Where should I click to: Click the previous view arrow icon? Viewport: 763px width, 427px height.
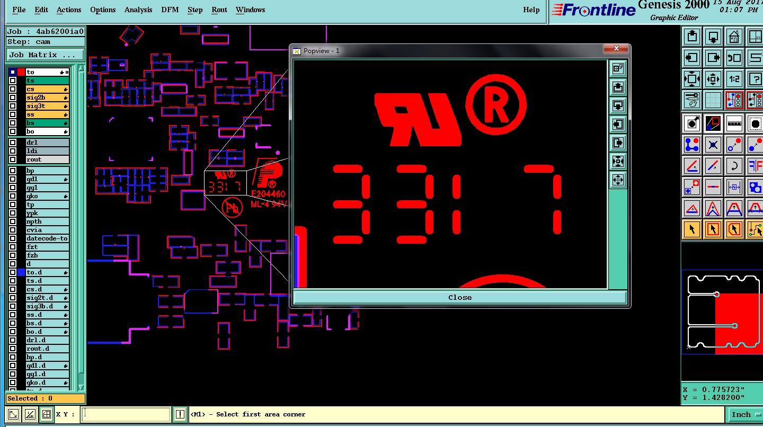pyautogui.click(x=734, y=58)
